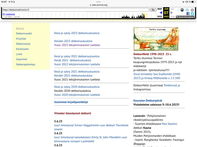Open Kouvolan Dekkaripäivät link
Screen dimensions: 197x147
[148, 101]
